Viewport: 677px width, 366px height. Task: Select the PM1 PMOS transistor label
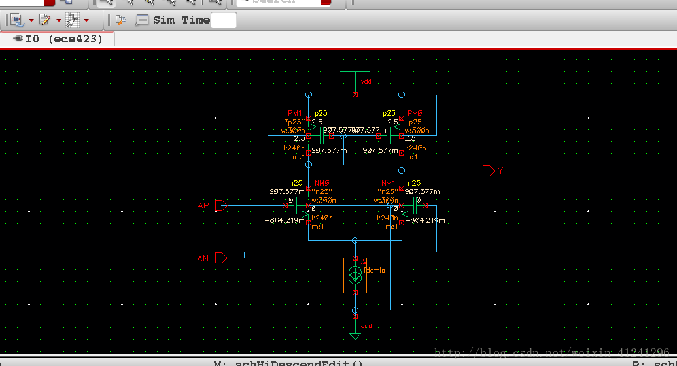(x=295, y=113)
